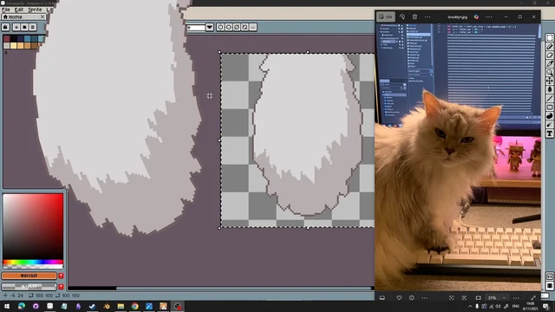Click the third round button in context bar
The width and height of the screenshot is (555, 312).
click(237, 27)
